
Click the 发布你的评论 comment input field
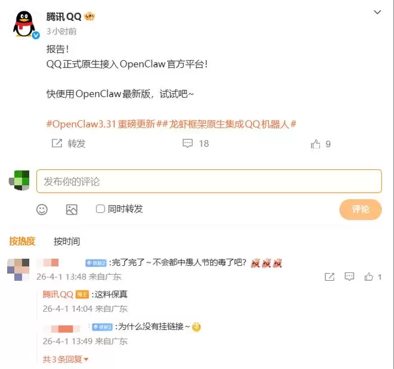pos(209,181)
